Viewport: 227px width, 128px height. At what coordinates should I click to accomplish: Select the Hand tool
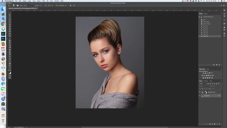coord(10,64)
